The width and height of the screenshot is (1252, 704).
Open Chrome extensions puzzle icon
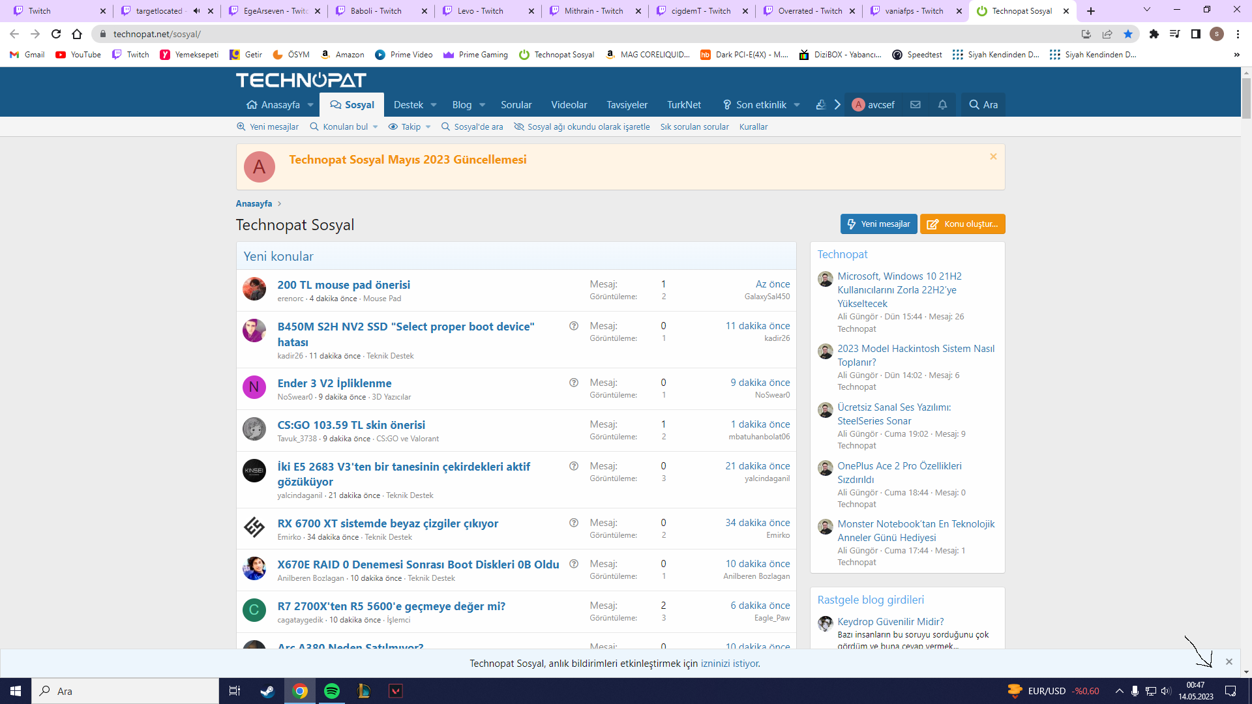pyautogui.click(x=1154, y=34)
